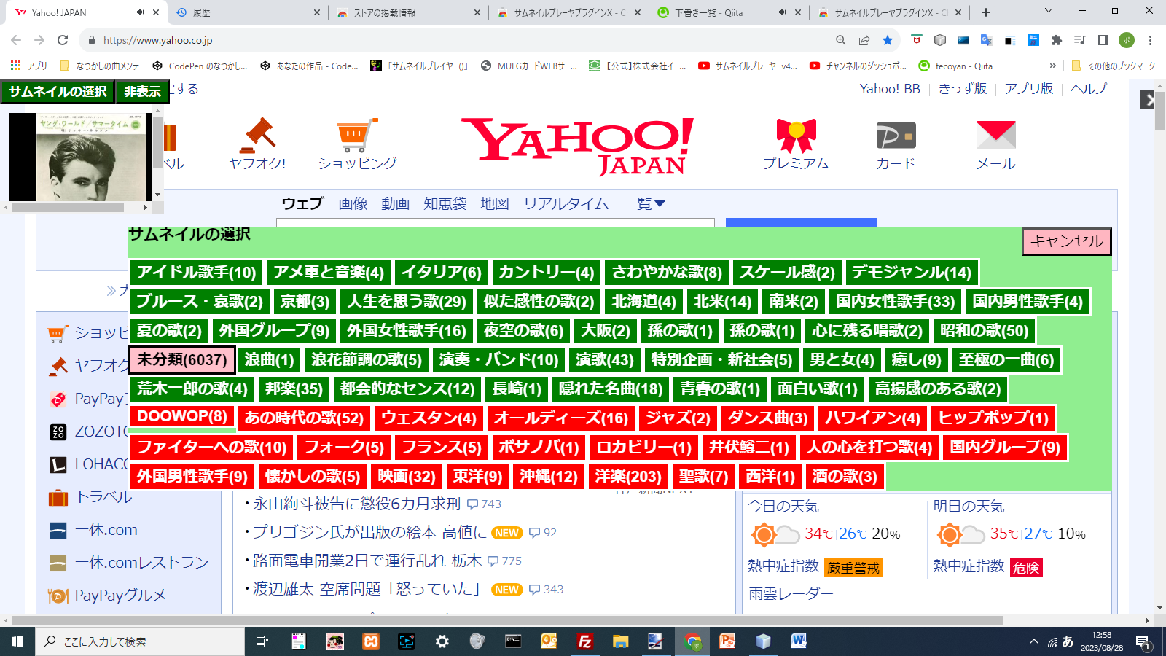Expand the bookmarks overflow chevron
1166x656 pixels.
click(1053, 66)
